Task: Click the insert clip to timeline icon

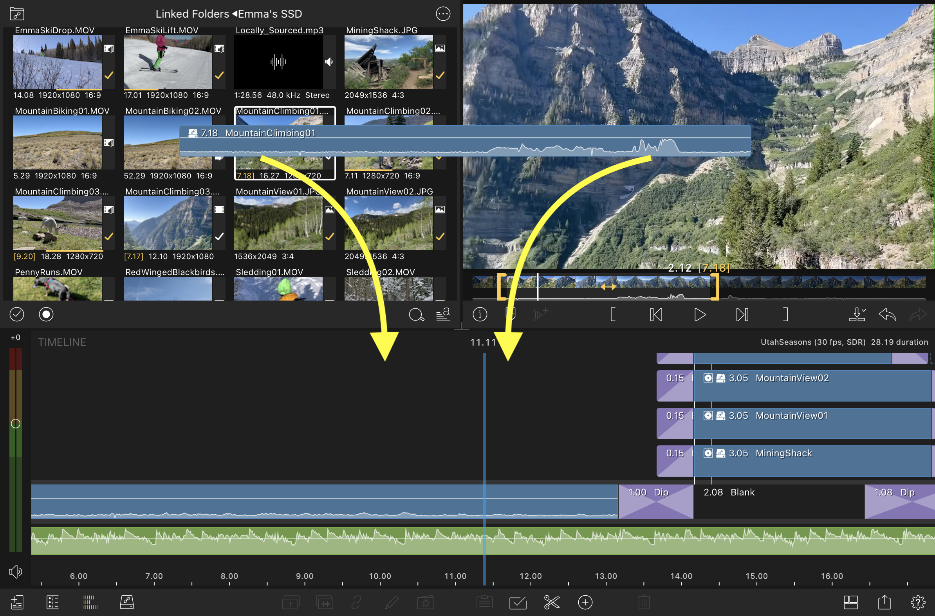Action: click(857, 314)
